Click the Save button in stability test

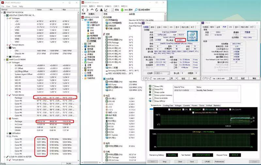tap(192, 161)
